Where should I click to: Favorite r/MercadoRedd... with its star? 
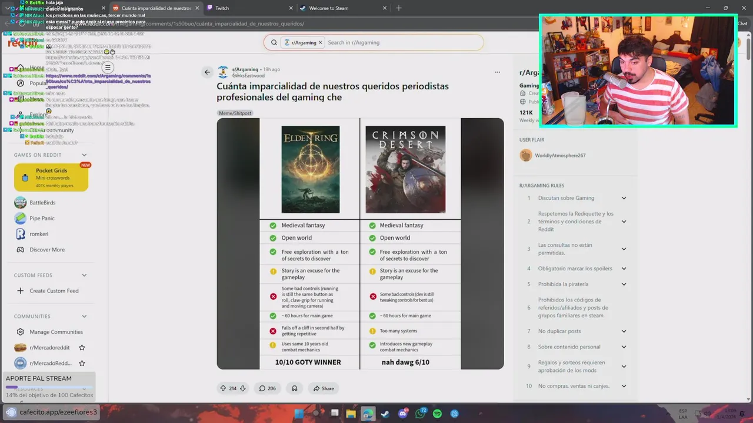coord(82,363)
